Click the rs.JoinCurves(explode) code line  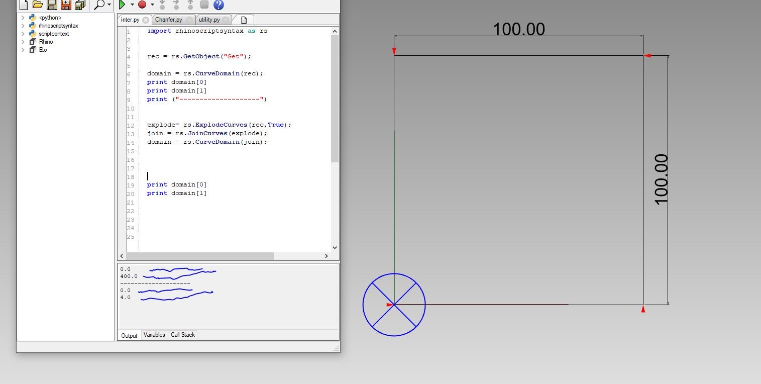pos(207,133)
